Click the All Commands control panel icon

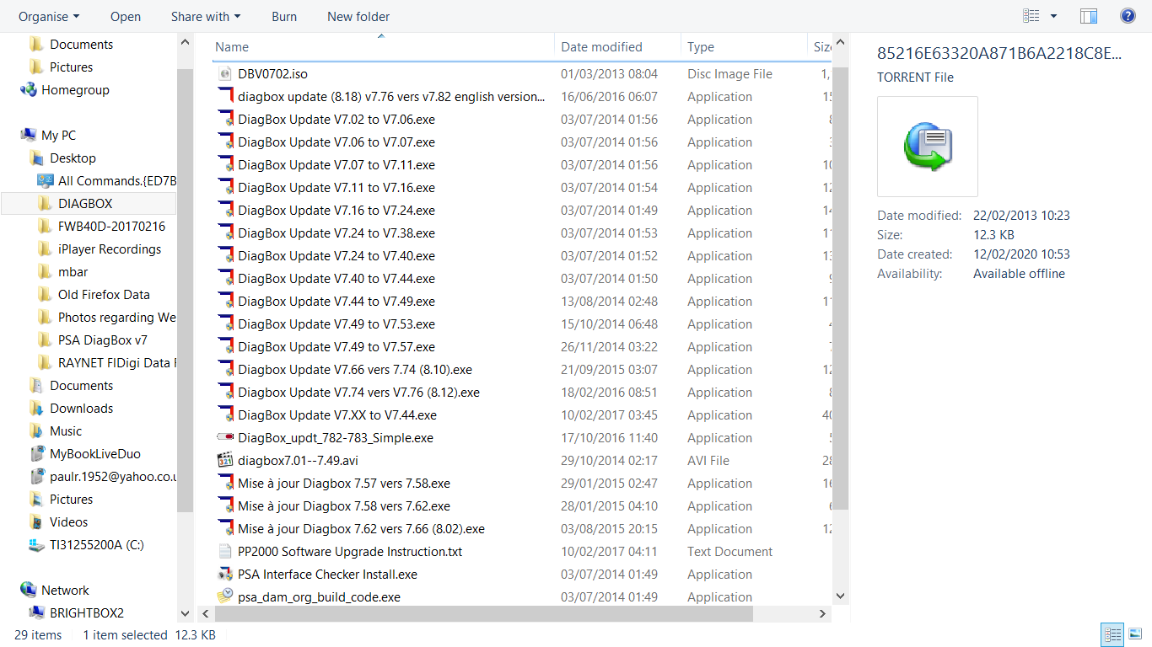pos(46,181)
